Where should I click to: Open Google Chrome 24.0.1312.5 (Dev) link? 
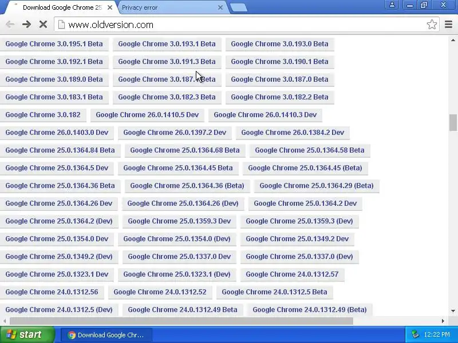(59, 310)
